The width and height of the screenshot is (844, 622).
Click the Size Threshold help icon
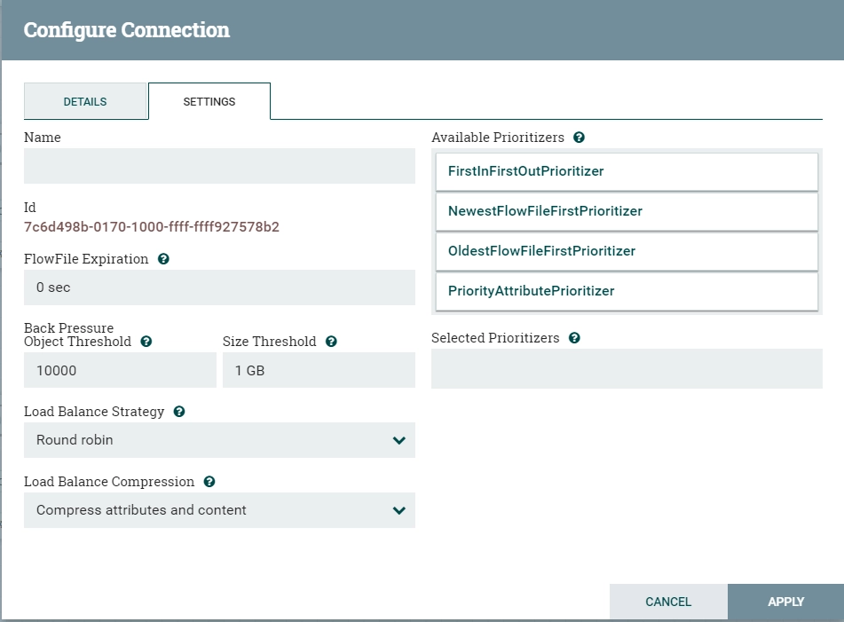click(332, 342)
